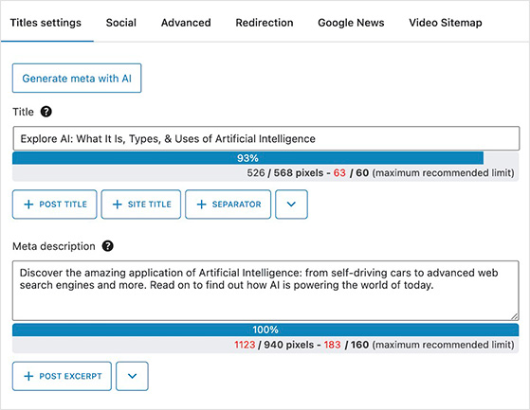This screenshot has height=410, width=530.
Task: Expand more meta description variables dropdown
Action: tap(132, 376)
